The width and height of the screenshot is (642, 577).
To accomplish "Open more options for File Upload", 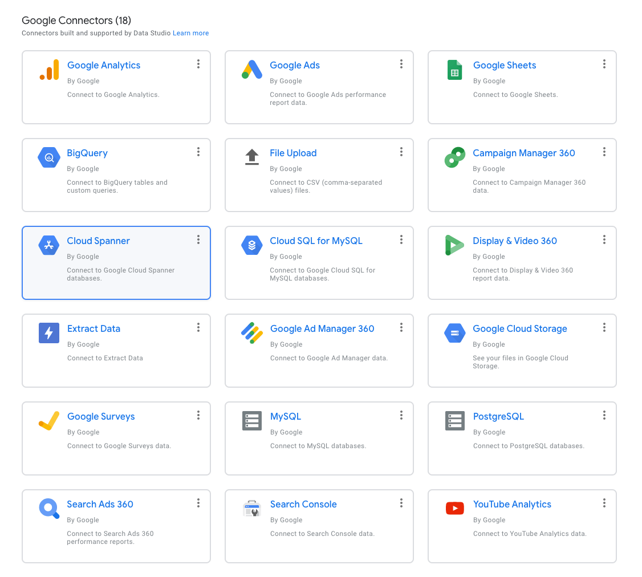I will (401, 152).
